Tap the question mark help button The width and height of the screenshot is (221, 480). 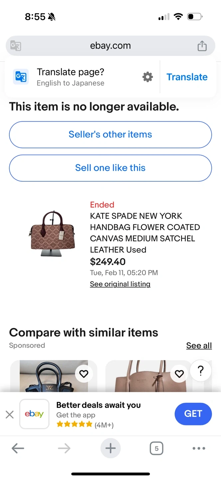tap(201, 371)
